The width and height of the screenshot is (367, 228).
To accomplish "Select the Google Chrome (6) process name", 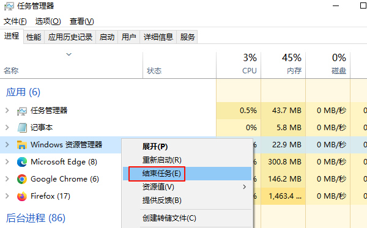I will point(65,179).
